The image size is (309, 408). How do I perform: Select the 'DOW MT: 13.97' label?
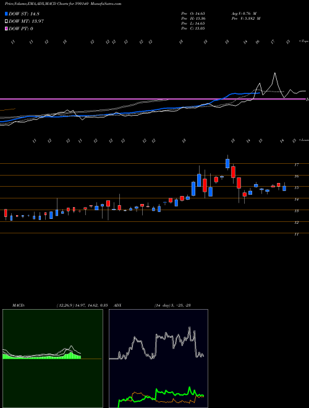(x=26, y=21)
